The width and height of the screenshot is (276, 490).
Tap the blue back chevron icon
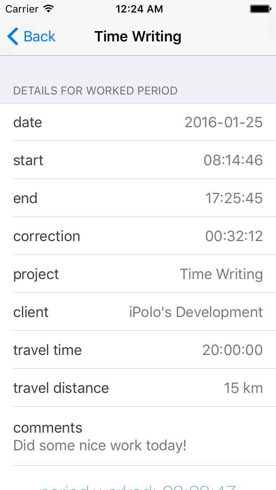[13, 37]
